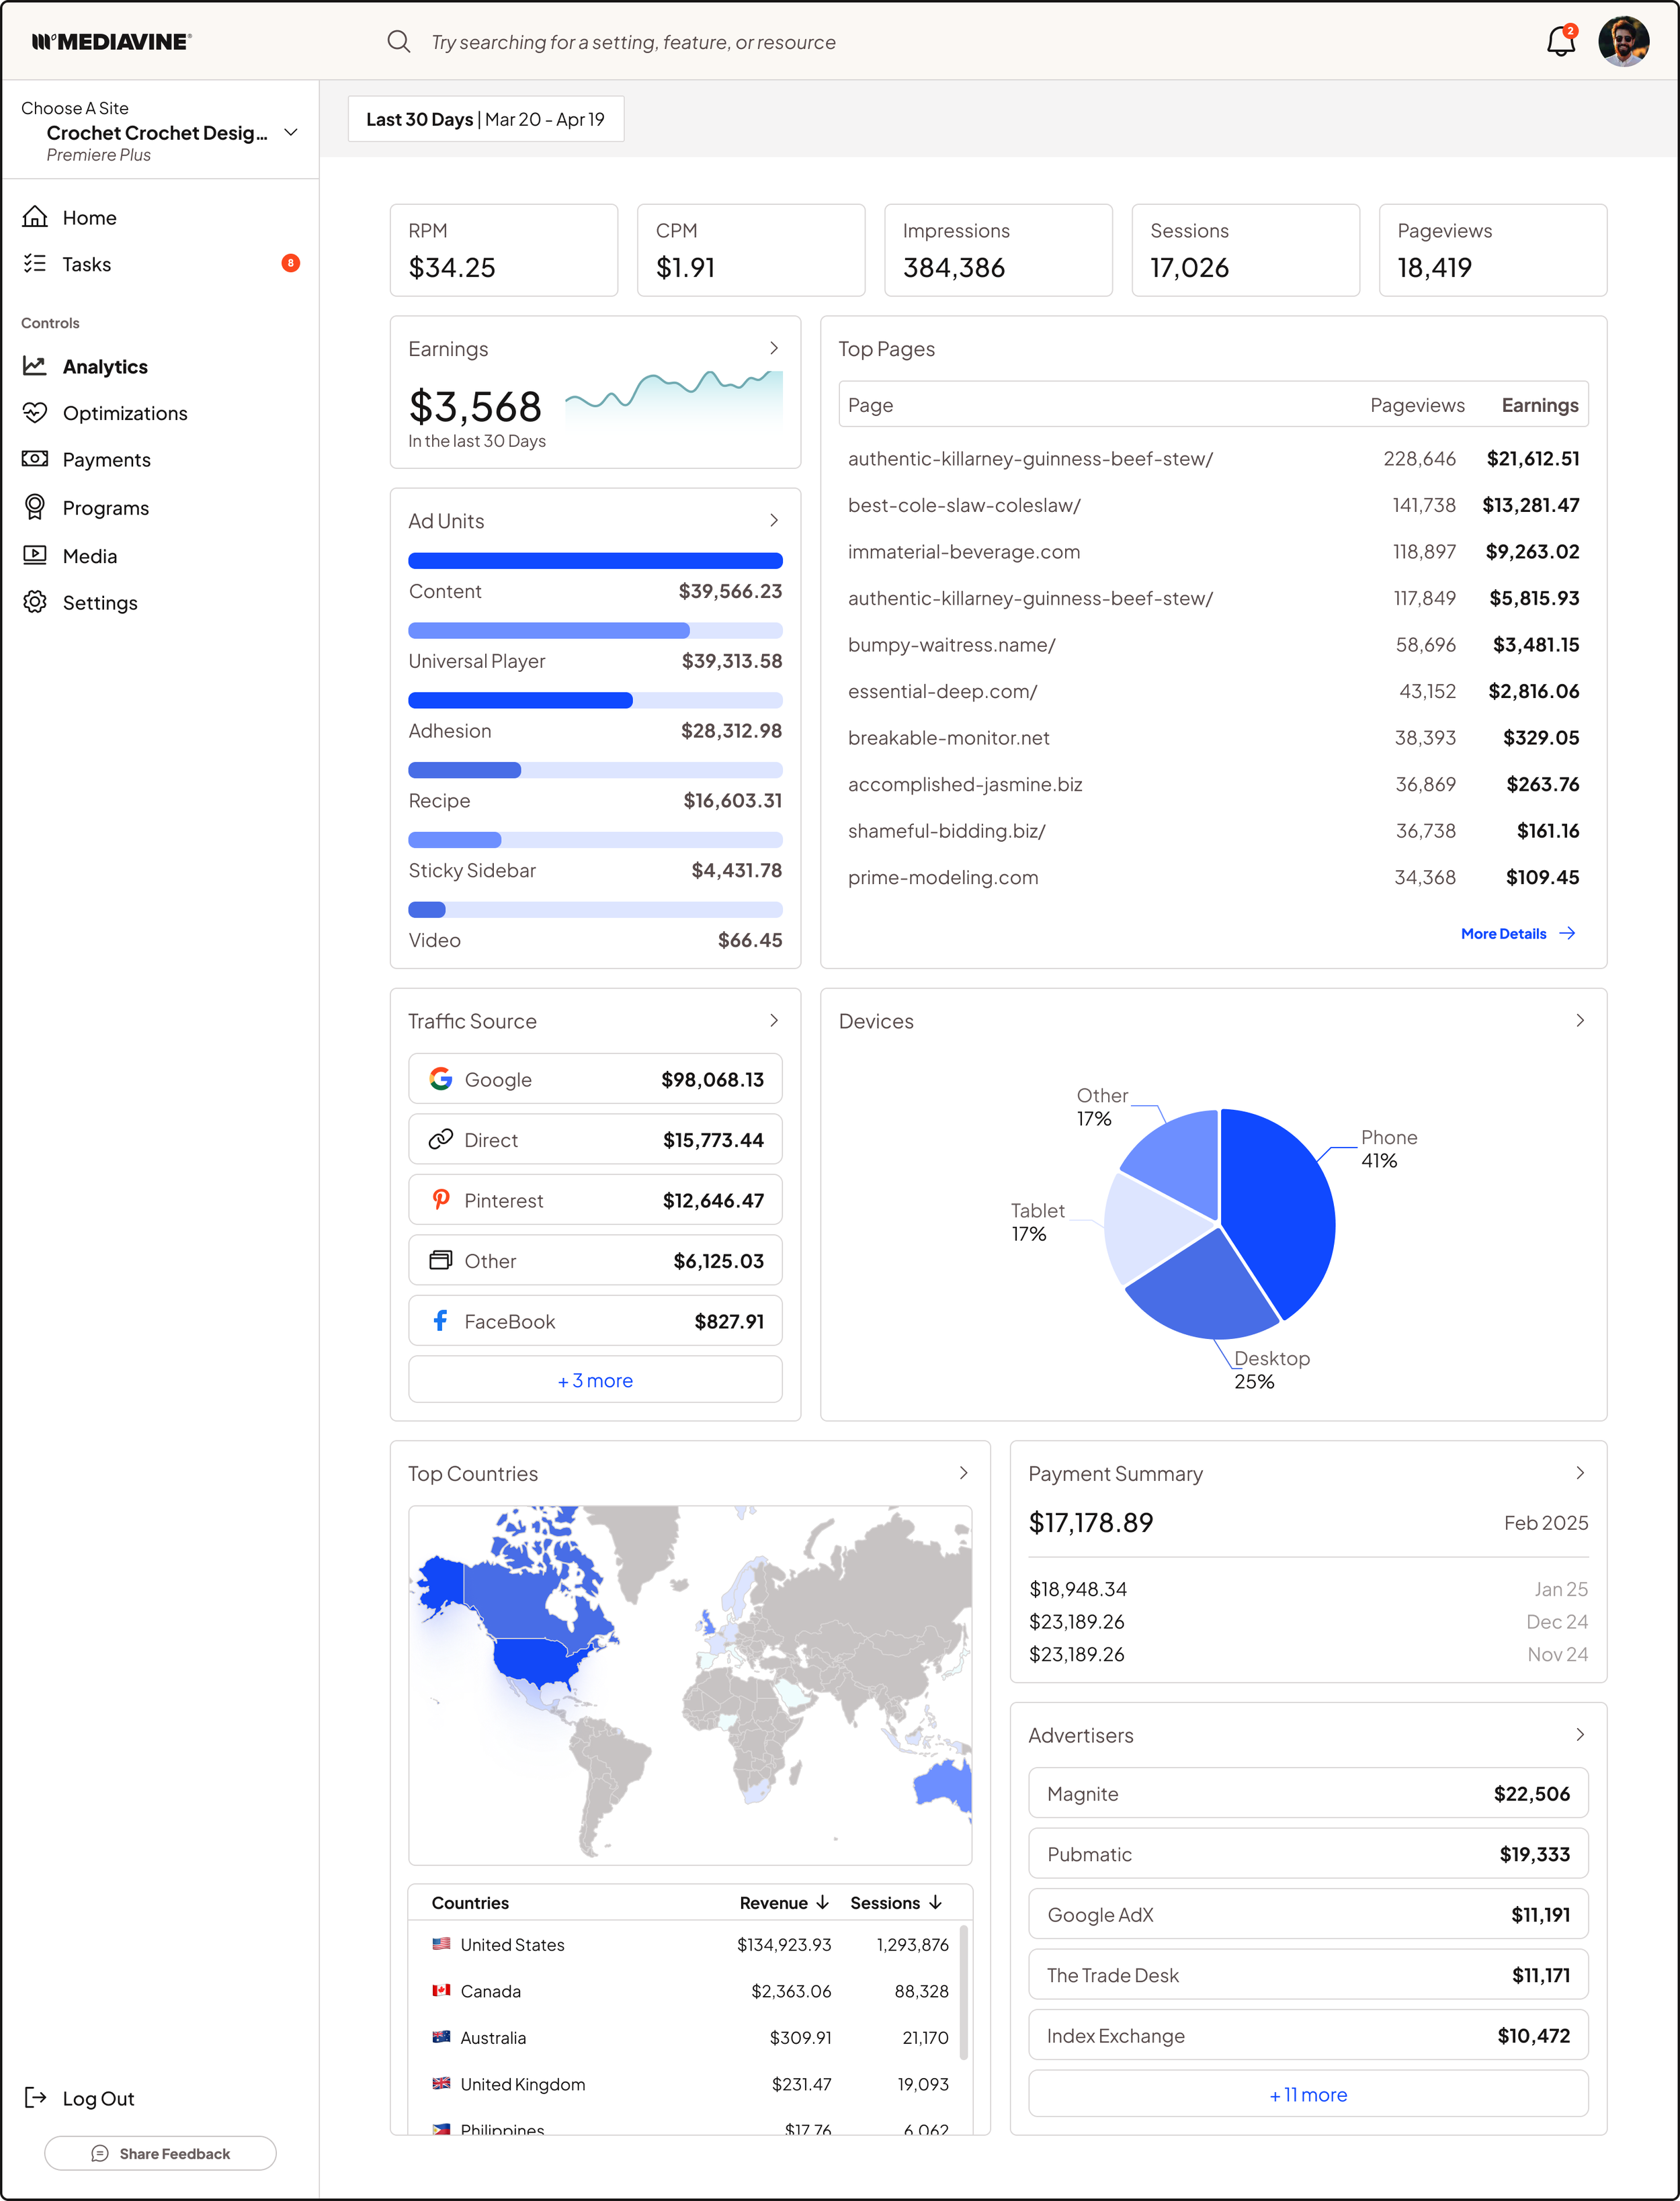
Task: Expand the Ad Units card chevron
Action: 773,520
